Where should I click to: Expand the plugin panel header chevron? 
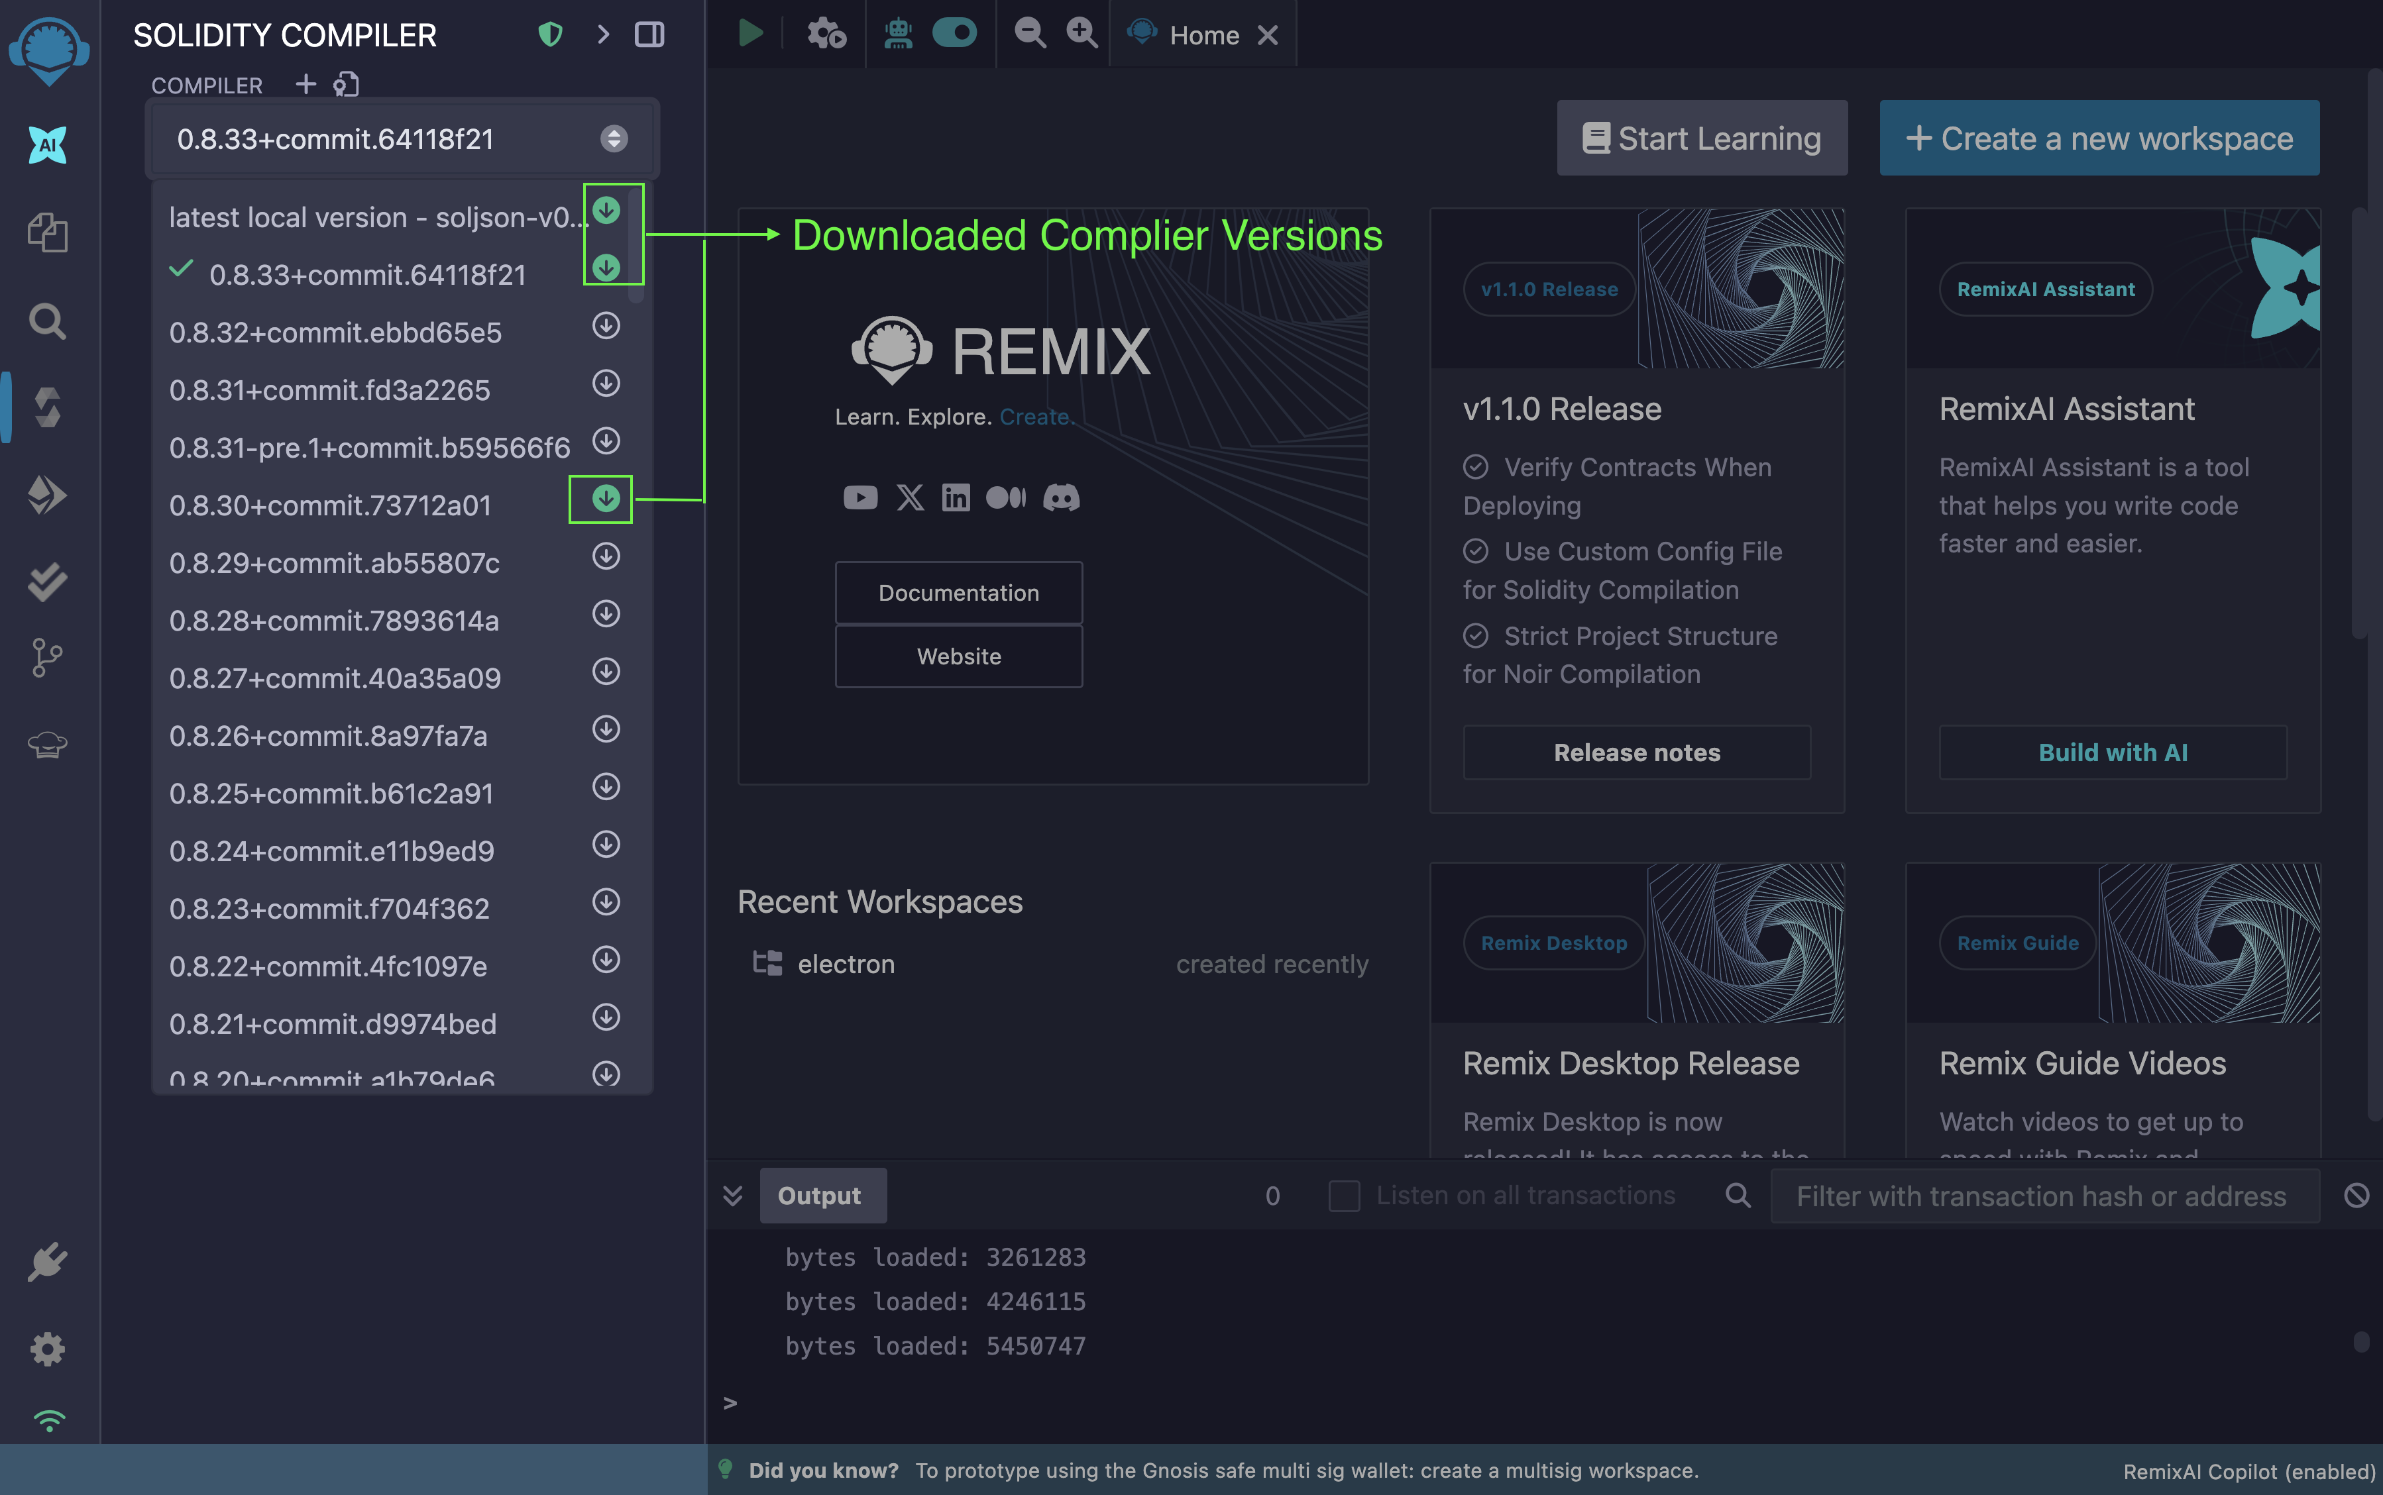point(604,34)
